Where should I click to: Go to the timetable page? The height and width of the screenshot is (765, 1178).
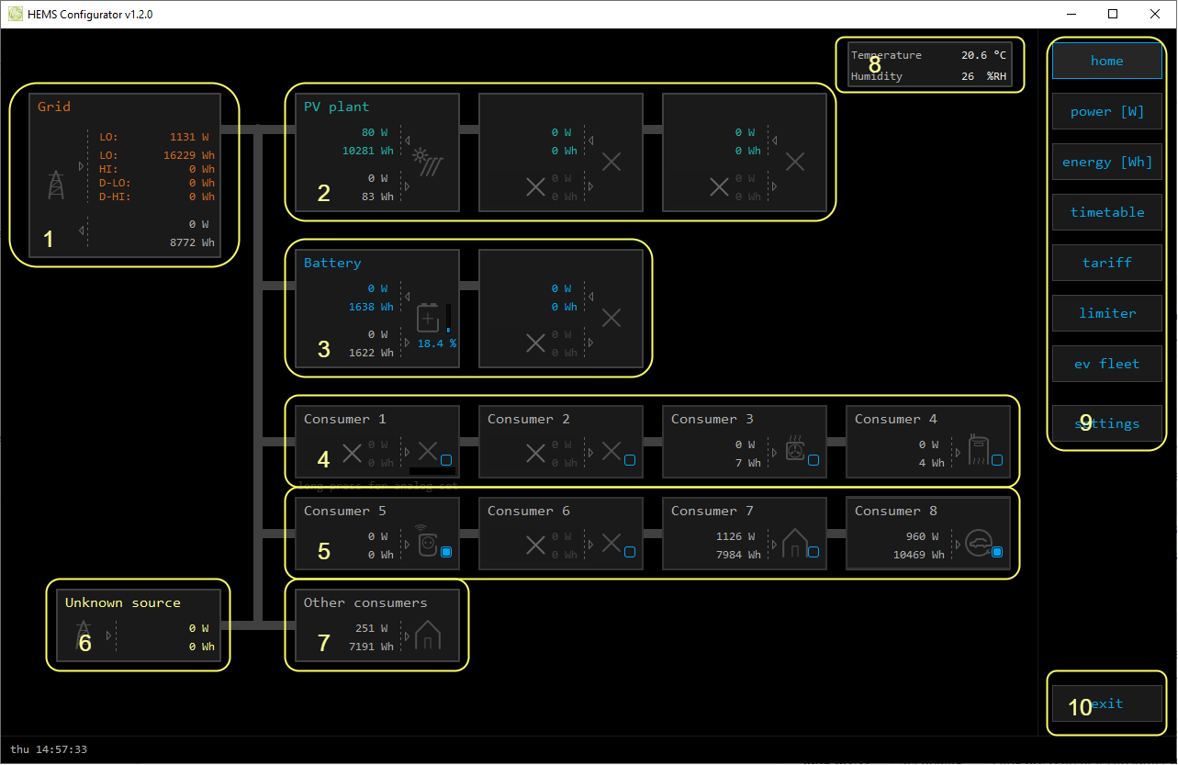coord(1106,212)
